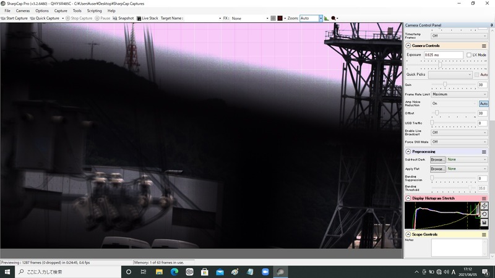The height and width of the screenshot is (278, 495).
Task: Open the Amp Noise Reduction dropdown
Action: click(454, 103)
